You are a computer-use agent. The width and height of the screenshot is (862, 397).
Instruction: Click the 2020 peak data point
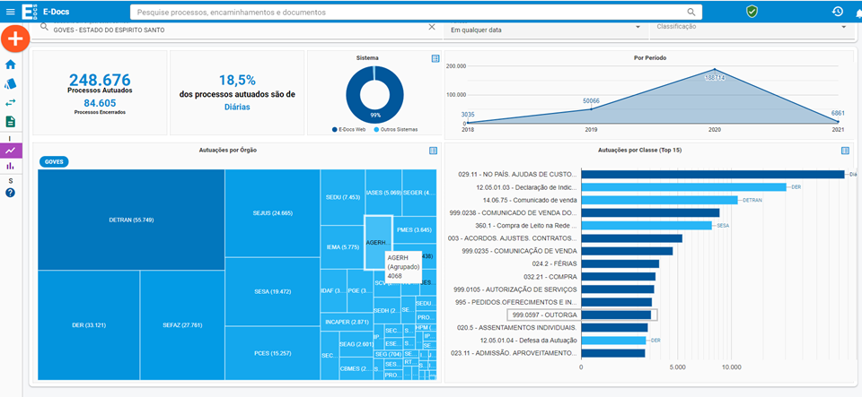715,70
